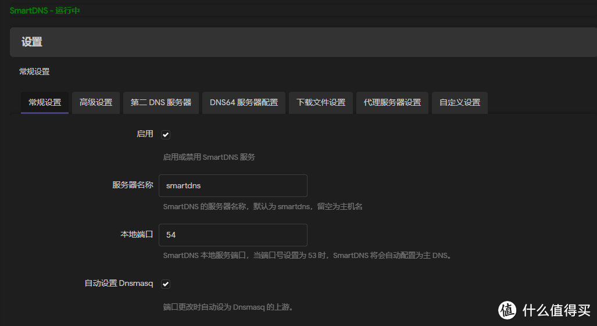597x326 pixels.
Task: Click the 服务器名称 field label
Action: coord(133,185)
